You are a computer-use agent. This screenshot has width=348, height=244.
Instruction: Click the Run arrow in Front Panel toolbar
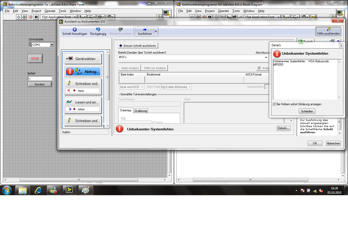(19, 17)
